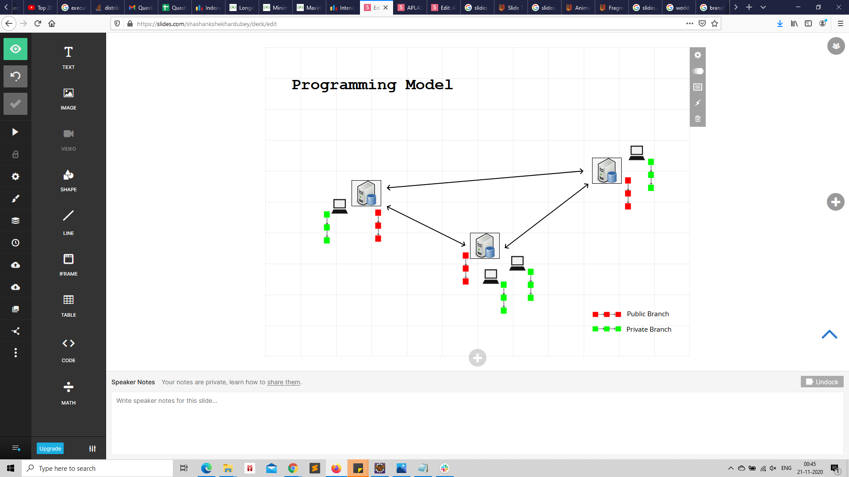The width and height of the screenshot is (849, 477).
Task: Add a TABLE block
Action: click(68, 305)
